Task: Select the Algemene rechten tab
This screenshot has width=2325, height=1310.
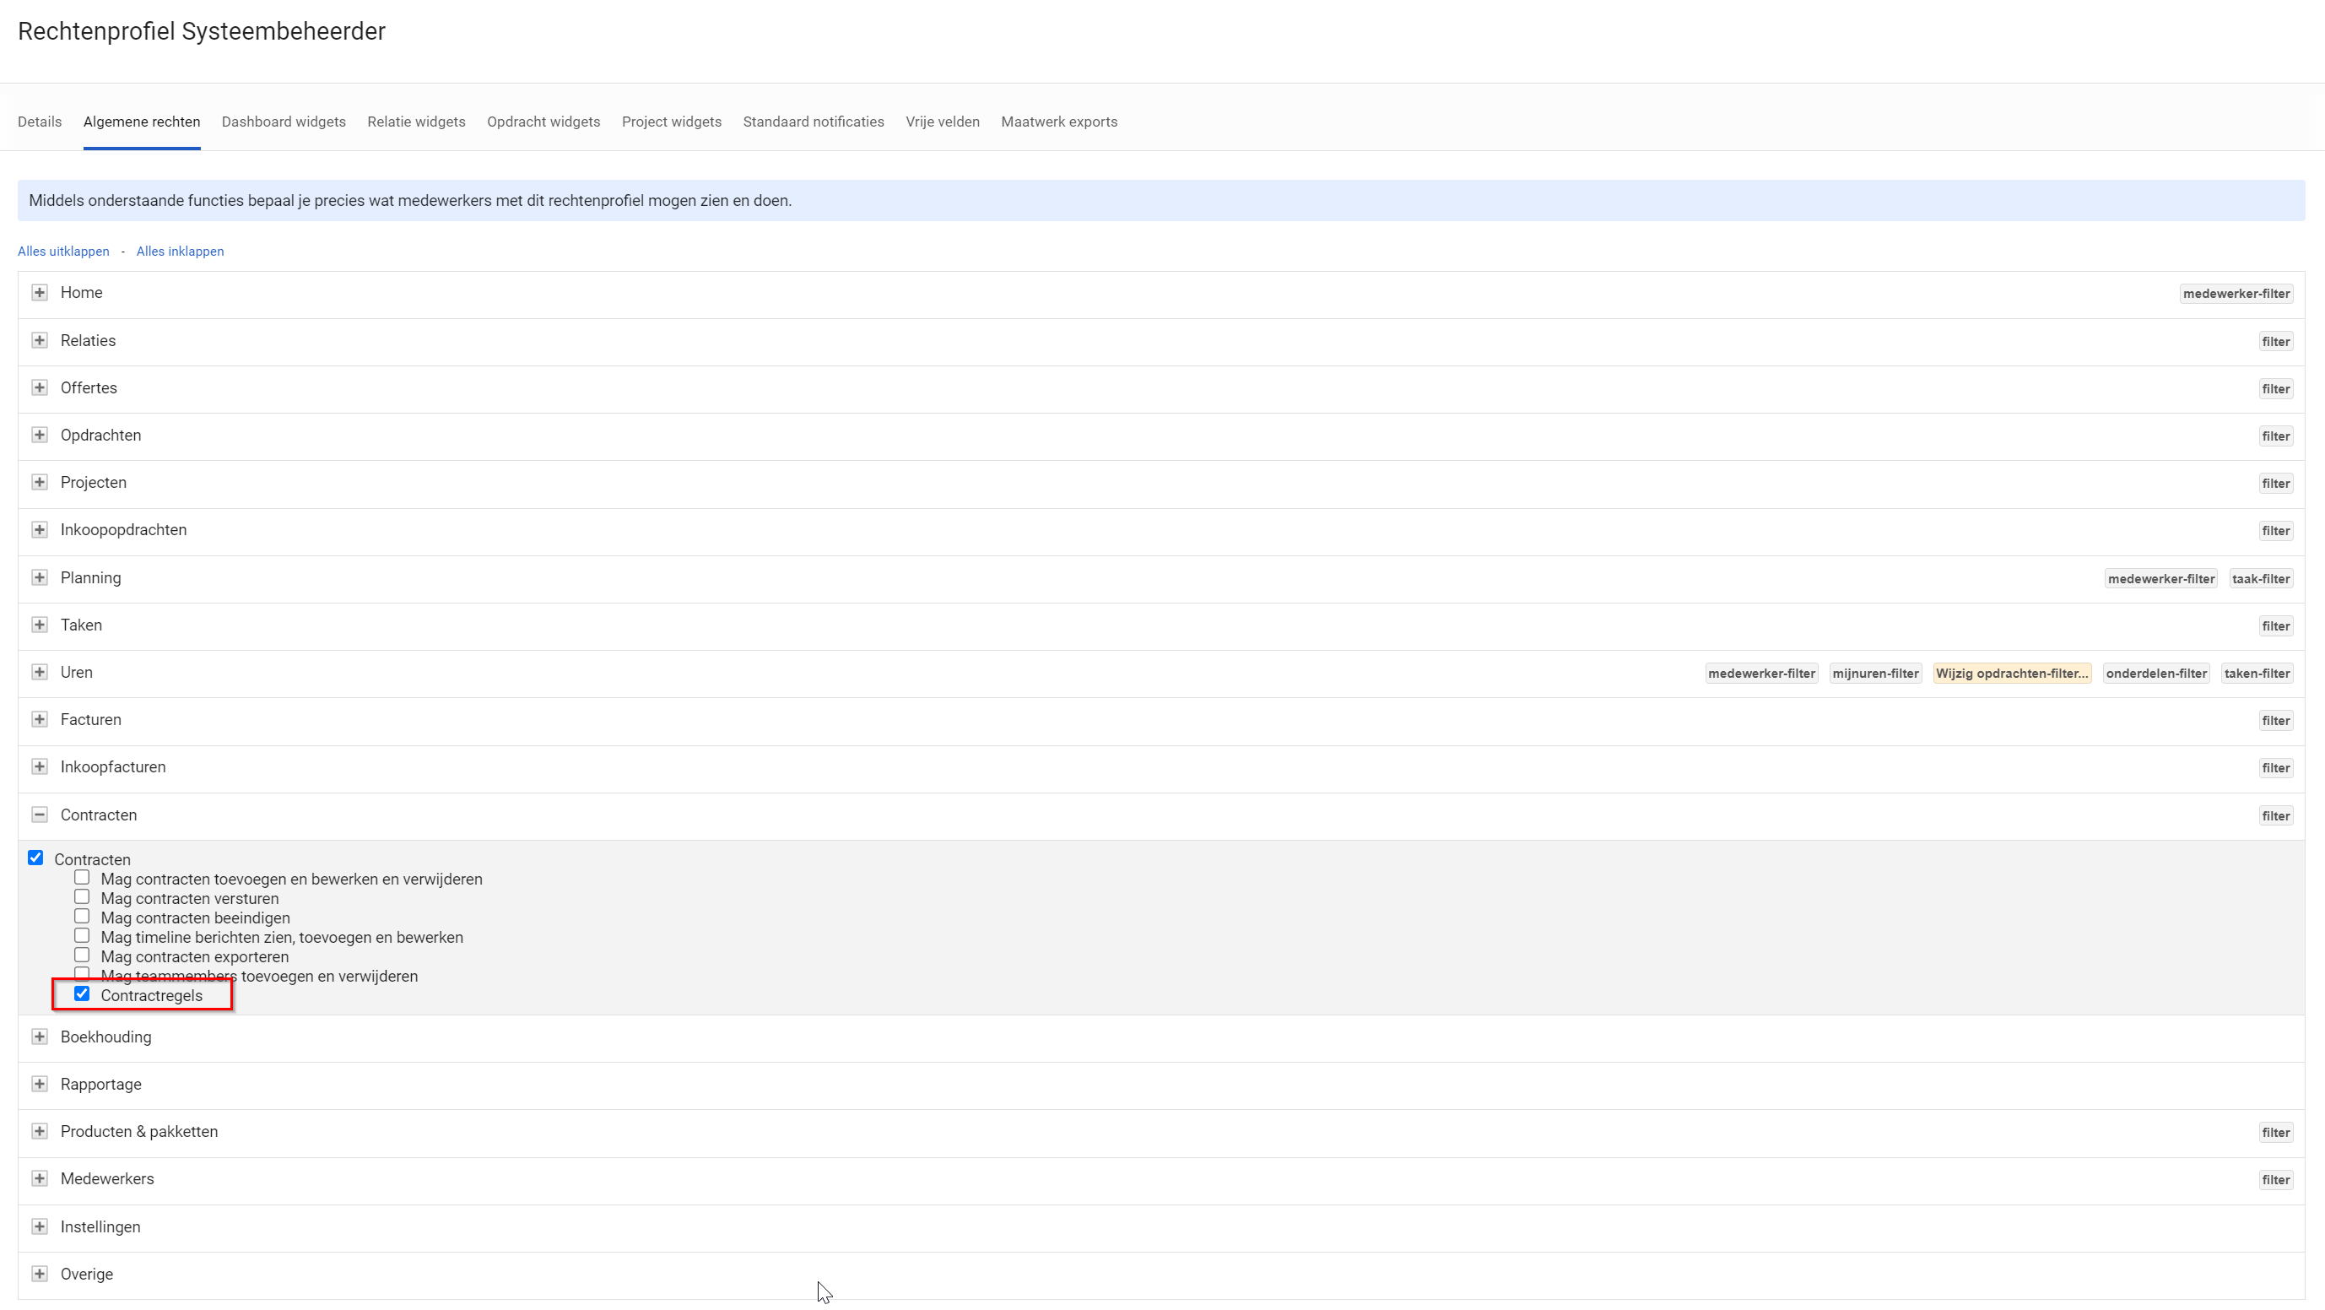Action: 142,122
